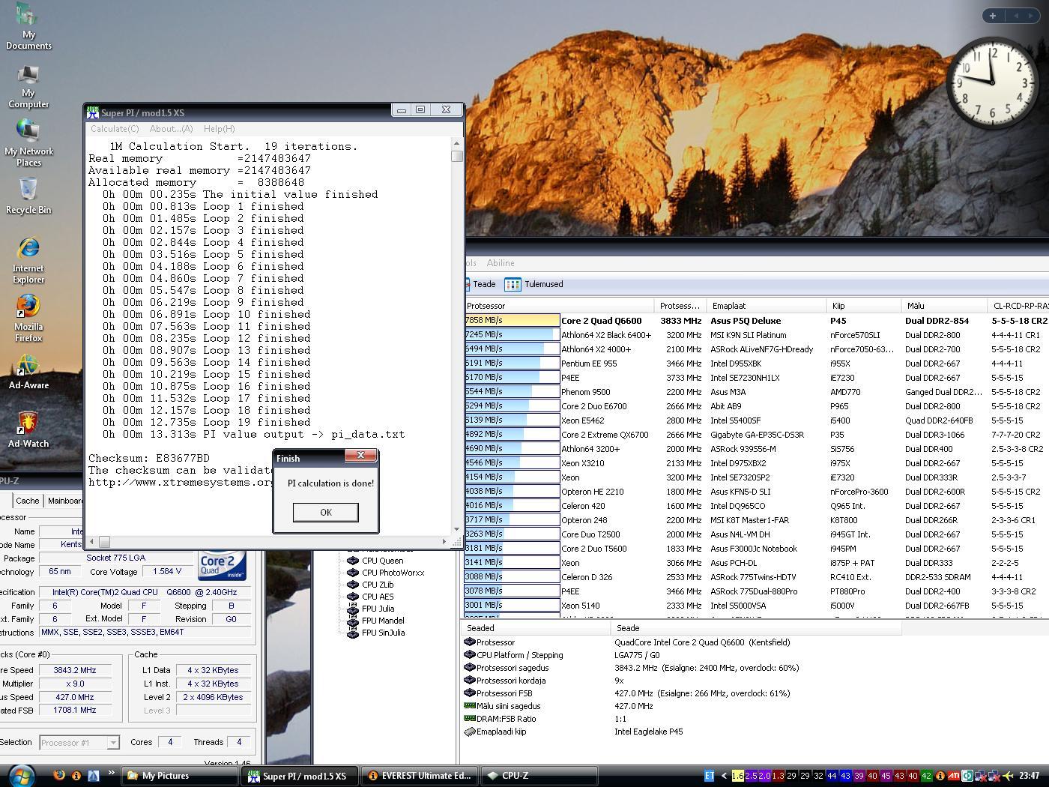
Task: Expand quick launch overflow chevron in taskbar
Action: click(x=112, y=773)
